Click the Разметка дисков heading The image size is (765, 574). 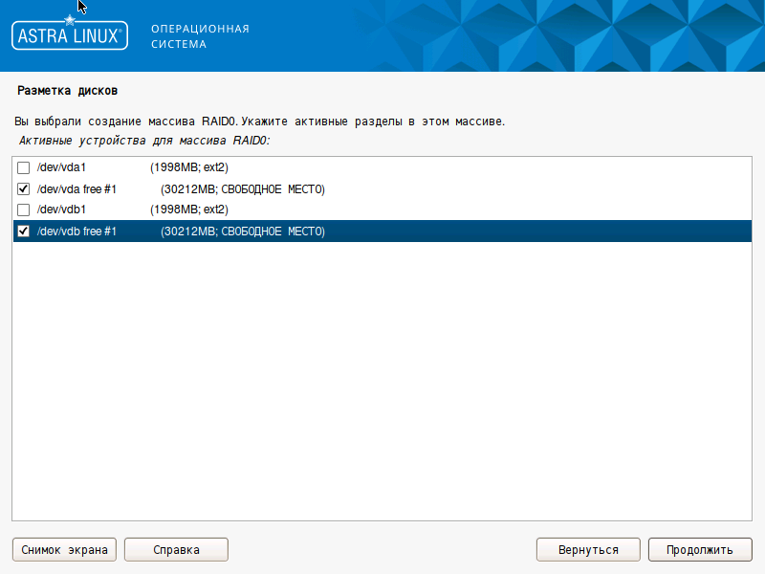(67, 91)
